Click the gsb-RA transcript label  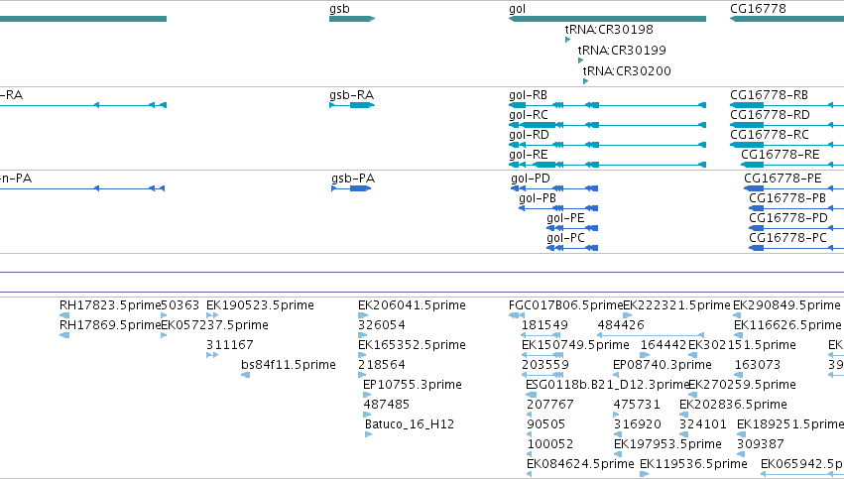point(351,95)
